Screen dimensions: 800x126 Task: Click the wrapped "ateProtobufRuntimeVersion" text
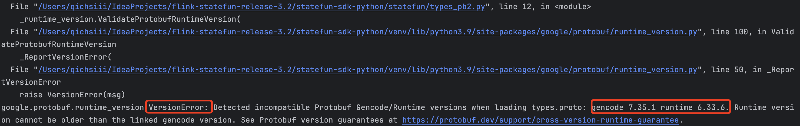pos(59,44)
